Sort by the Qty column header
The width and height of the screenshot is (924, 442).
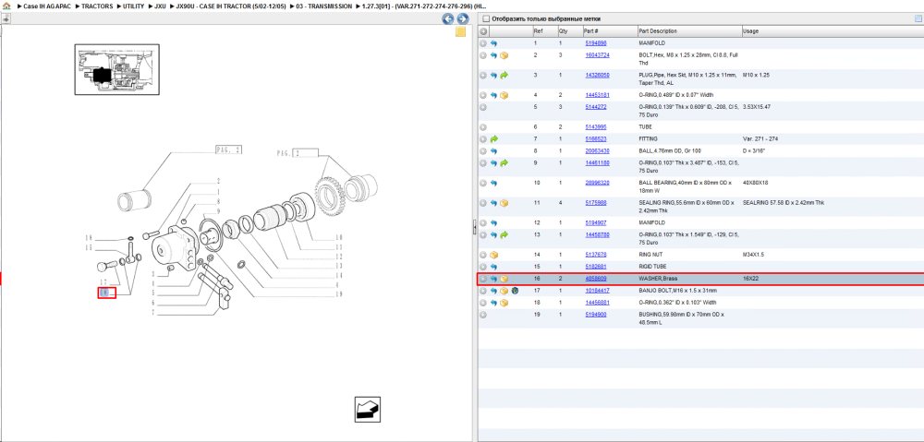point(569,31)
